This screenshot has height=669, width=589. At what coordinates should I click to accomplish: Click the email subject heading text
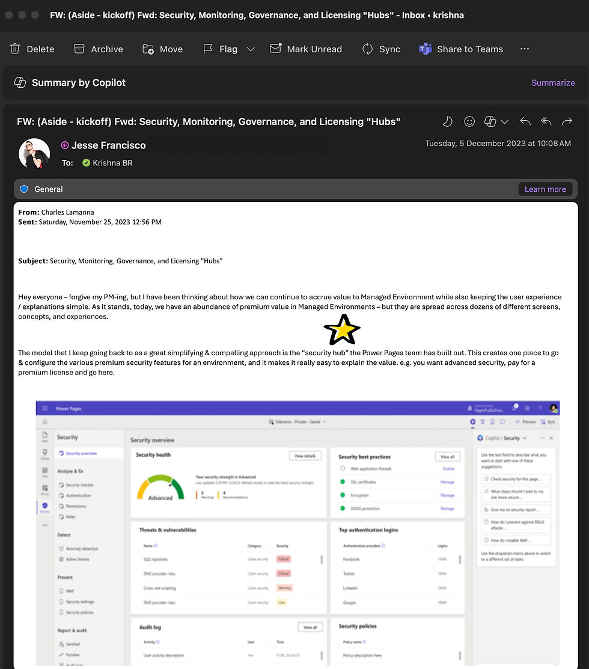coord(209,121)
